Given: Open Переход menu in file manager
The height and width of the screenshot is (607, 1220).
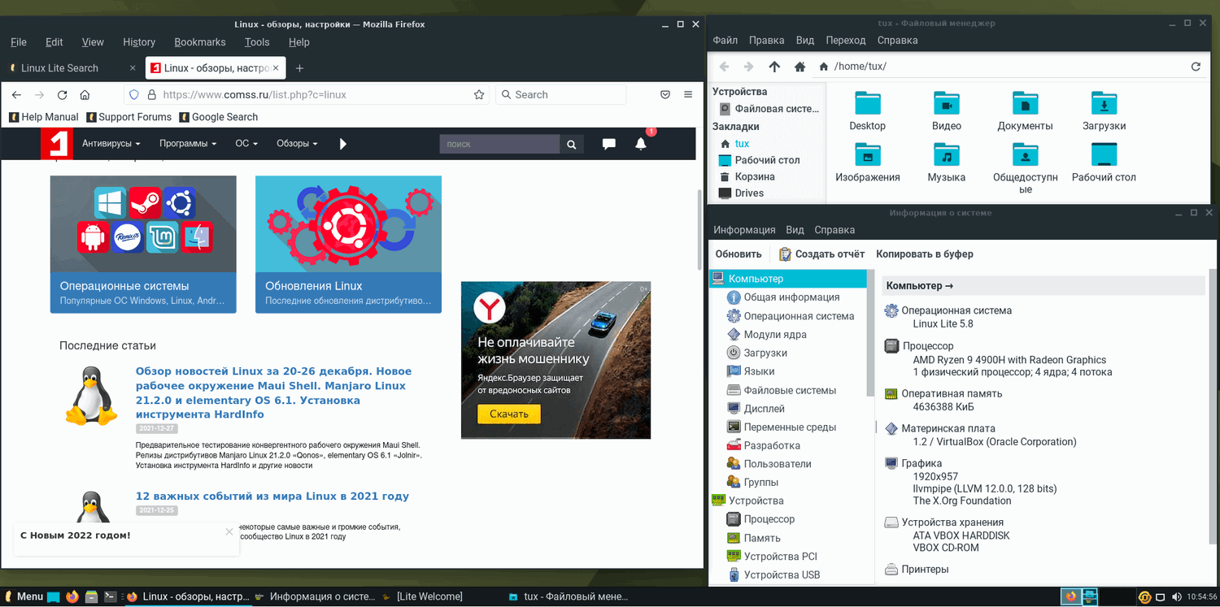Looking at the screenshot, I should pos(846,41).
